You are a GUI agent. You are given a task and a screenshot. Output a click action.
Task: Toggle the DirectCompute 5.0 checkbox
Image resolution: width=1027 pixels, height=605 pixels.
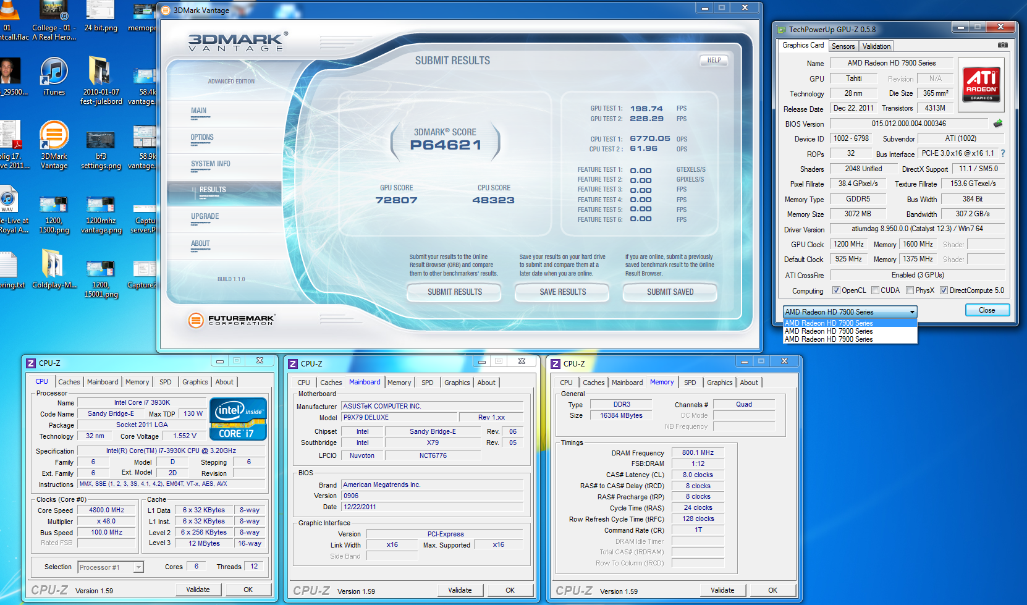coord(944,290)
